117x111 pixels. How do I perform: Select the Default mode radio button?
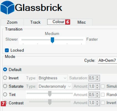pyautogui.click(x=5, y=70)
